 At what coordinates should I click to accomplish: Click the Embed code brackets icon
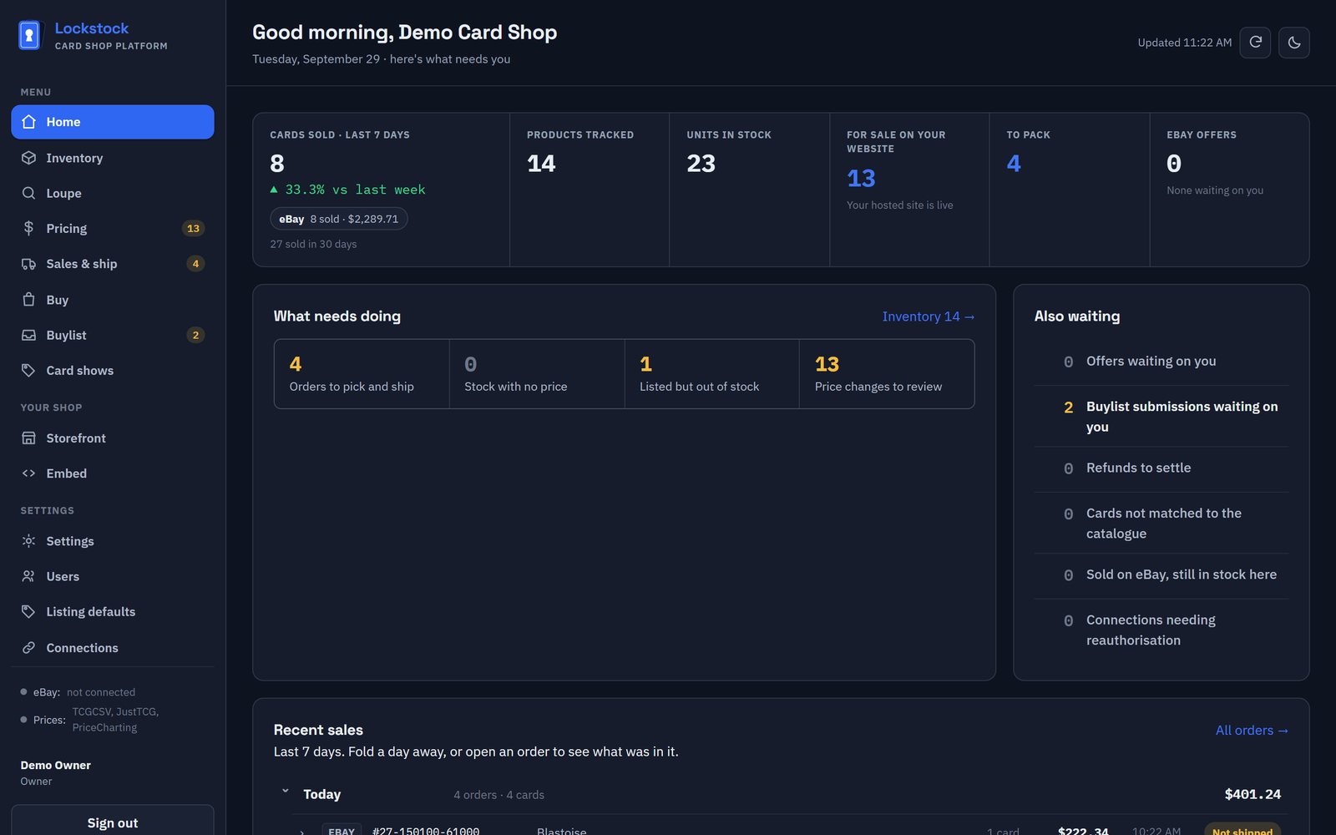(28, 473)
